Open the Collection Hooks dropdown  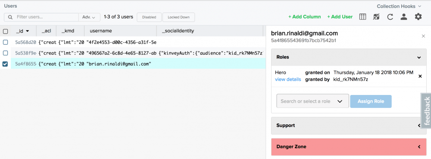(399, 6)
